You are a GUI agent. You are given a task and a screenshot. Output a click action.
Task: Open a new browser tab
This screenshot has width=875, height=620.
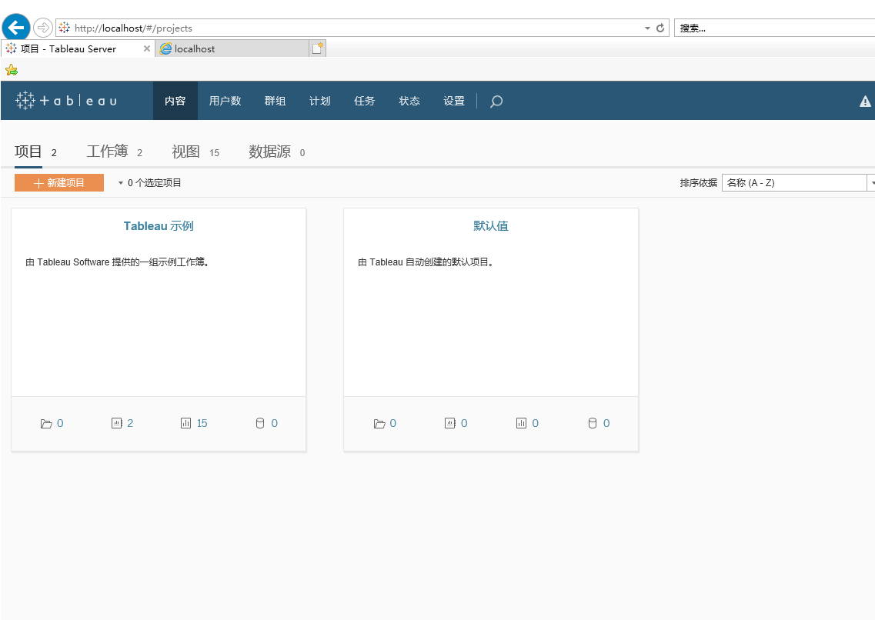point(318,48)
